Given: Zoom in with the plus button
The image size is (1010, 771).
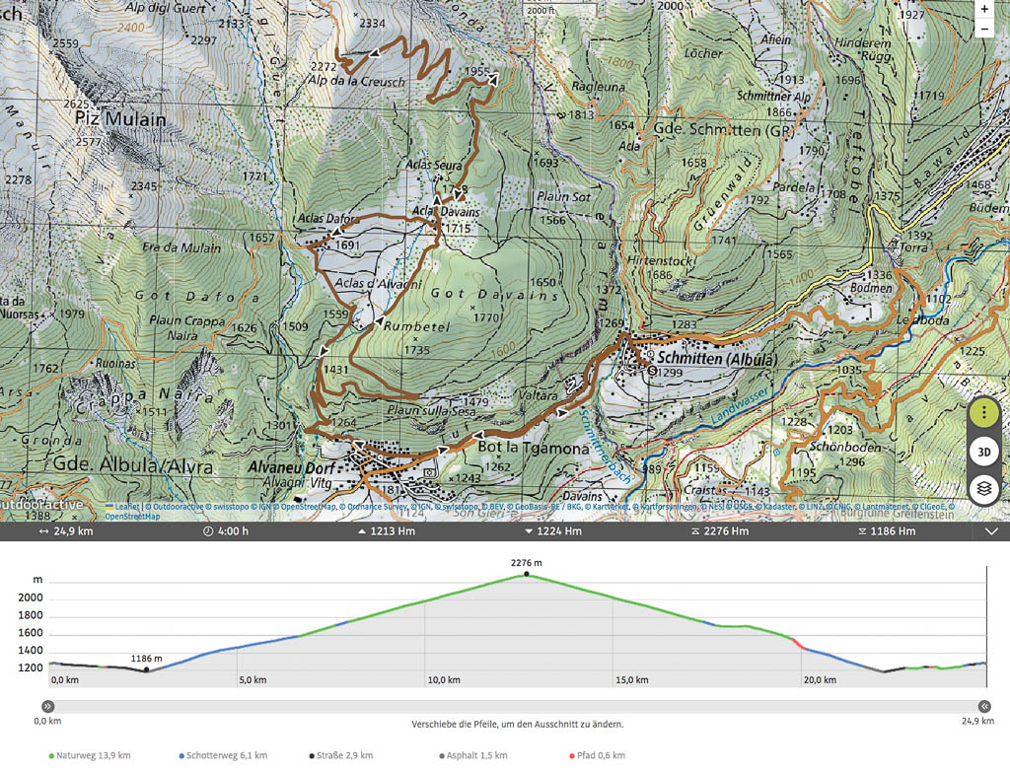Looking at the screenshot, I should [983, 9].
